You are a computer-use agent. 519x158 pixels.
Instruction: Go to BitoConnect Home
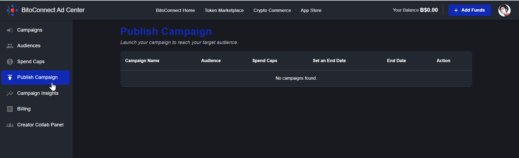[x=175, y=10]
